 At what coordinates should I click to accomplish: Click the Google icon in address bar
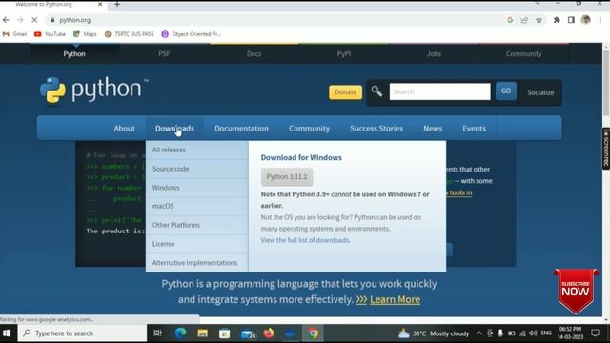tap(510, 20)
